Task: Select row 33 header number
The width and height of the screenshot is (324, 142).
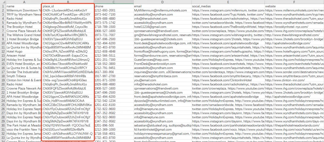Action: tap(3, 138)
